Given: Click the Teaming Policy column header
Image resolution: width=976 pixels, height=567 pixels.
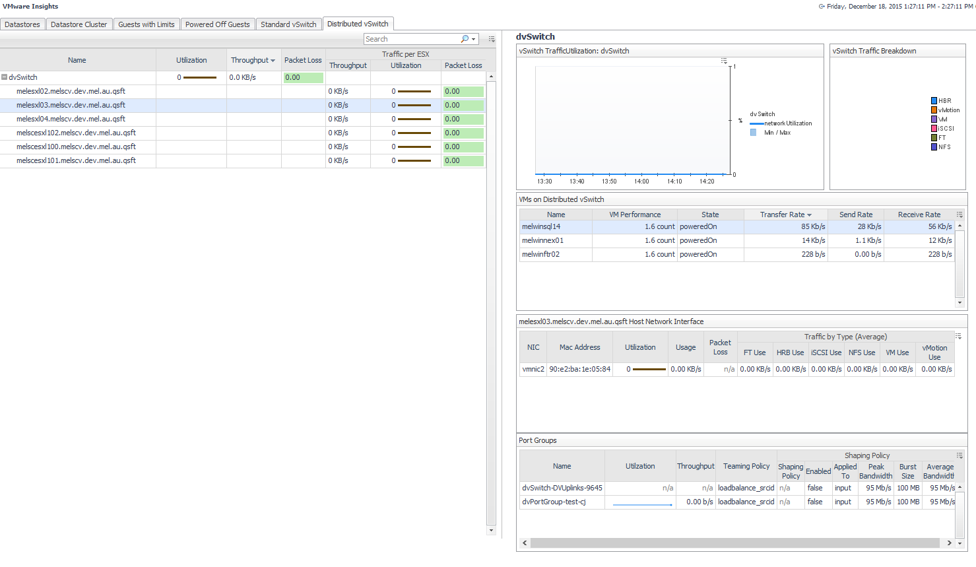Looking at the screenshot, I should click(746, 466).
